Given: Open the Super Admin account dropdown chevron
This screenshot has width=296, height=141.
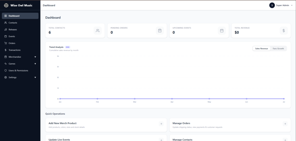Looking at the screenshot, I should coord(292,5).
